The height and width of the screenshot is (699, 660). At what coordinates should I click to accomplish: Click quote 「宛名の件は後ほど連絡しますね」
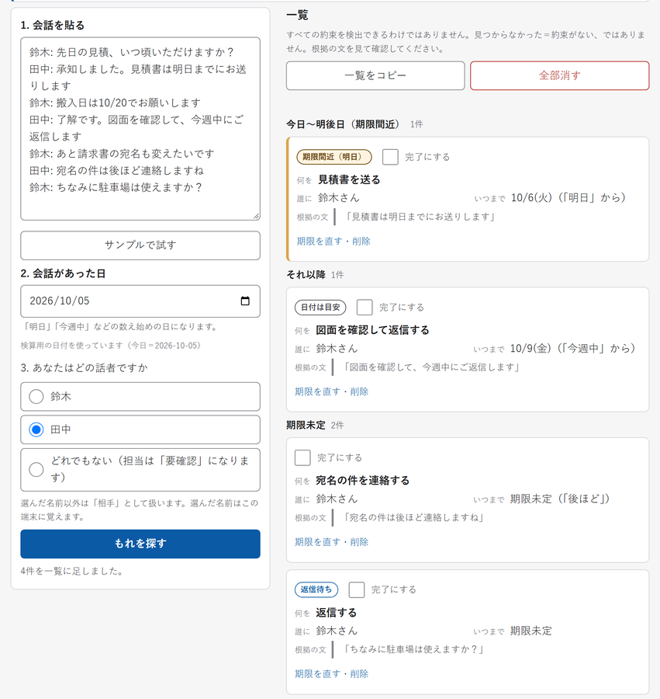point(413,517)
